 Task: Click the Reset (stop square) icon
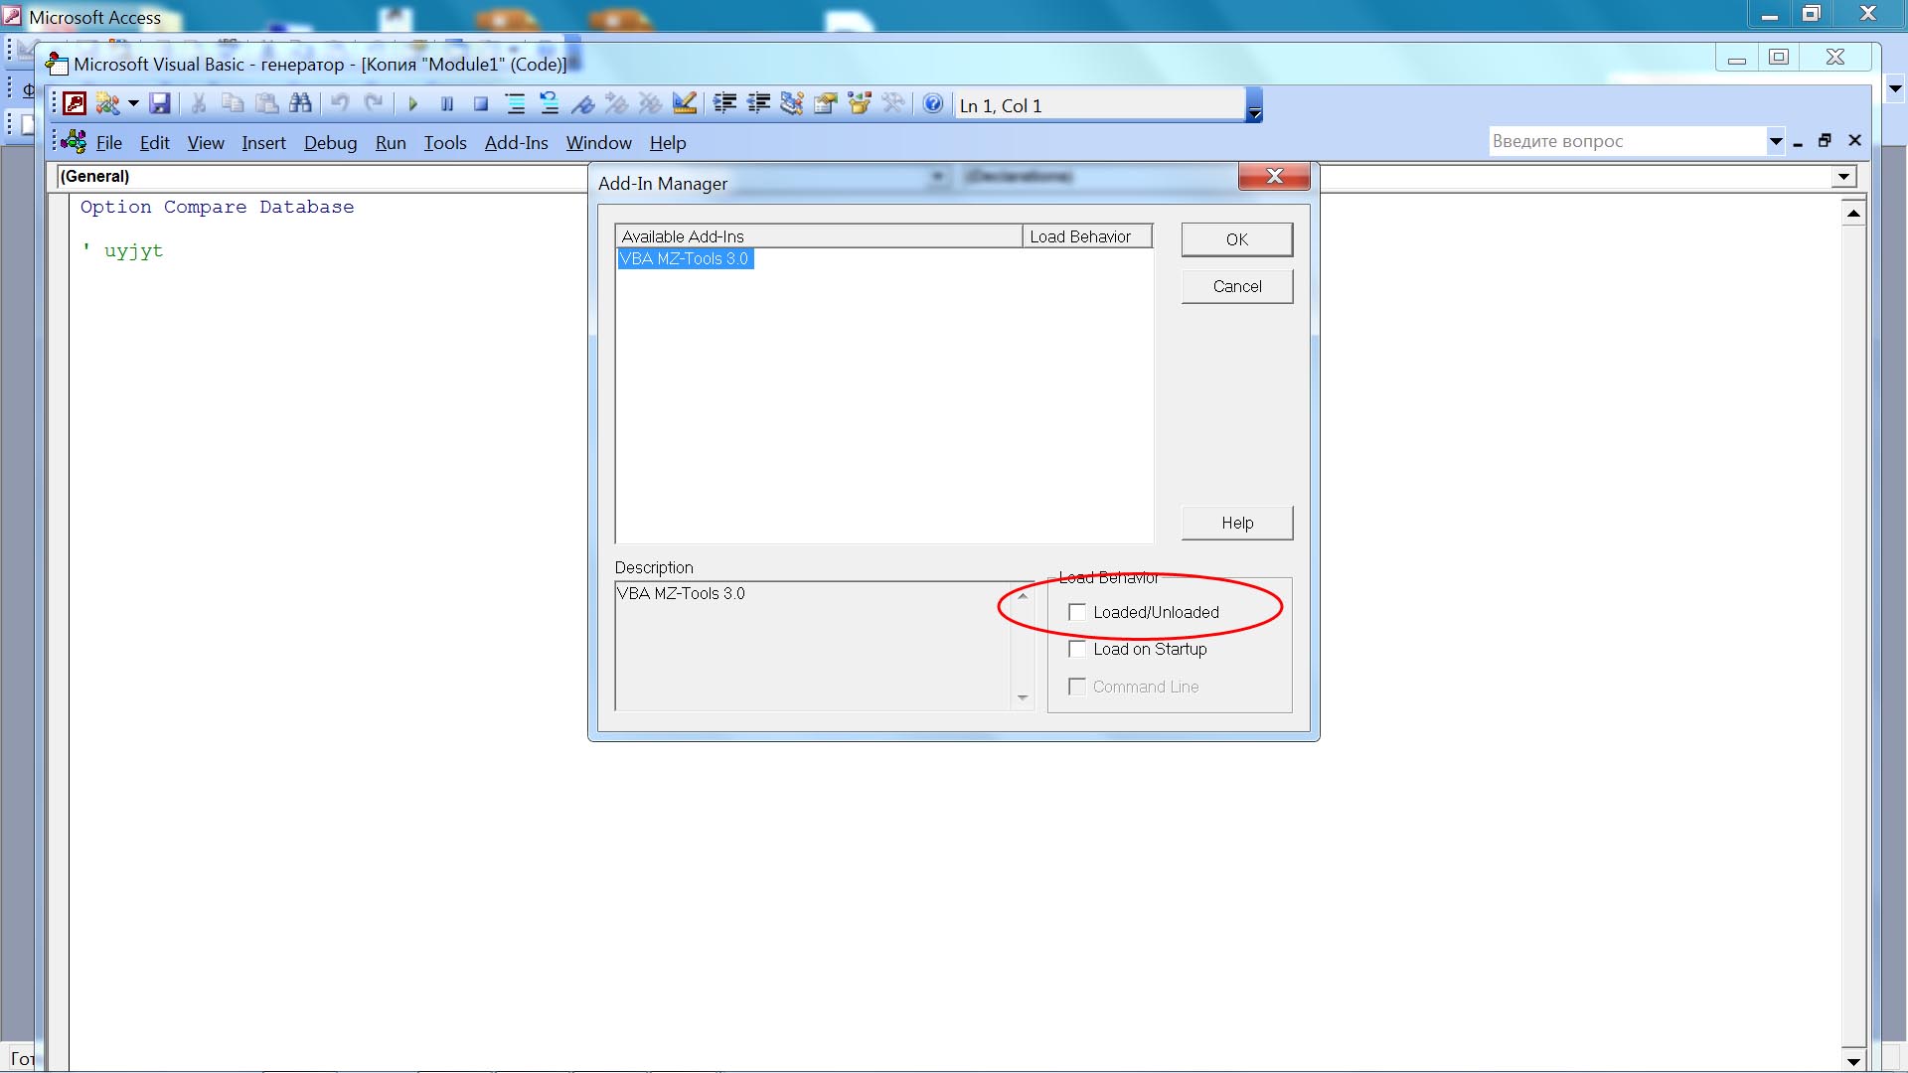pyautogui.click(x=481, y=103)
